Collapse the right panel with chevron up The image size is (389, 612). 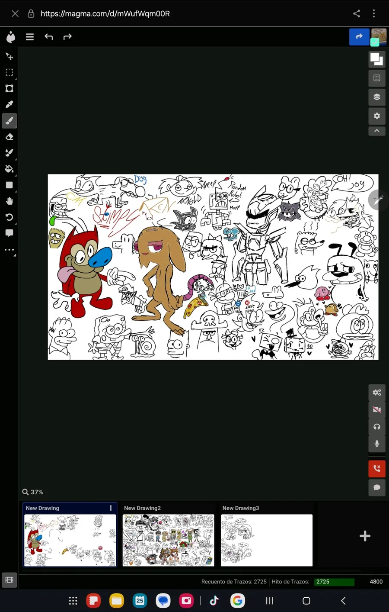point(377,131)
